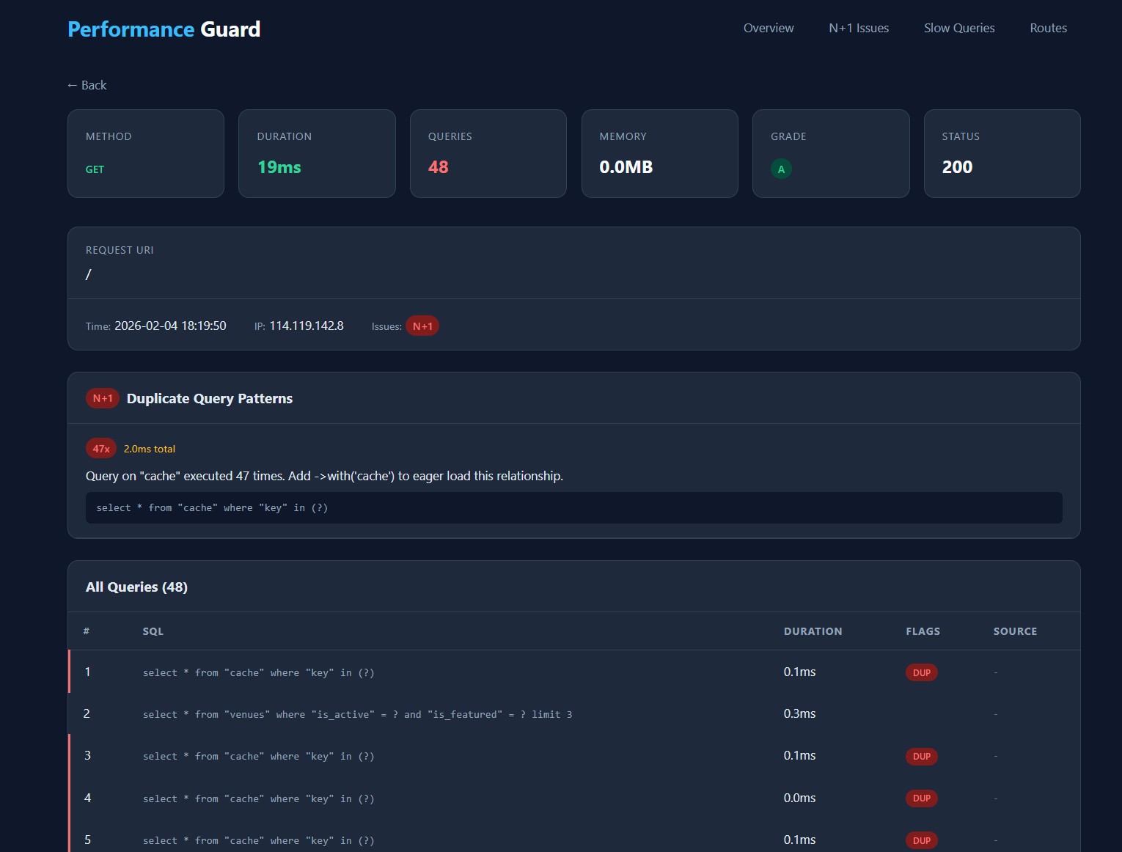The image size is (1122, 852).
Task: Switch to the Slow Queries tab
Action: [x=958, y=28]
